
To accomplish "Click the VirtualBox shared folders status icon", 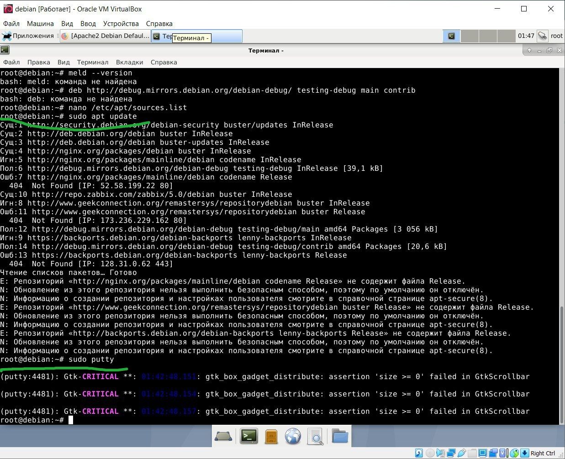I will 472,453.
